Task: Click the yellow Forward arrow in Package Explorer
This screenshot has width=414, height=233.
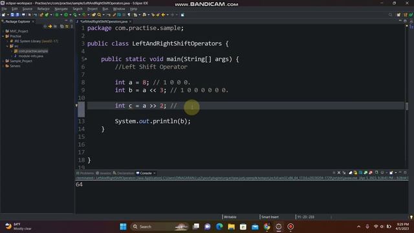Action: point(50,27)
